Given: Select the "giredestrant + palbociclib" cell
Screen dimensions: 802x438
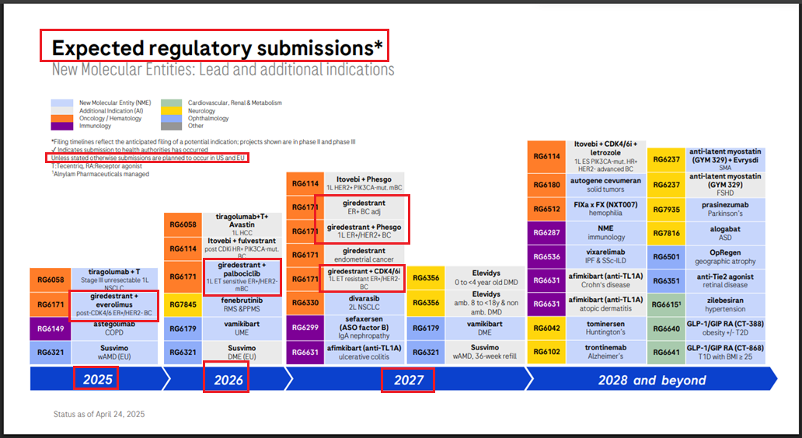Looking at the screenshot, I should coord(242,277).
